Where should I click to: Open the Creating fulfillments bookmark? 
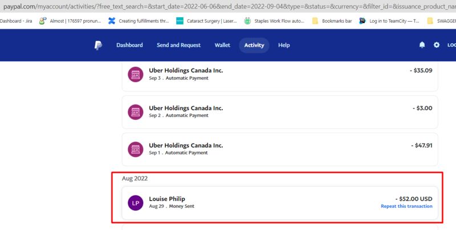(x=139, y=21)
